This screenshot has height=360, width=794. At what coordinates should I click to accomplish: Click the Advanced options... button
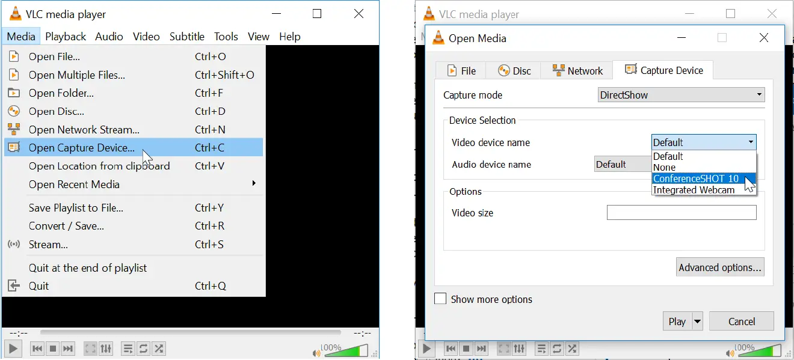(720, 267)
